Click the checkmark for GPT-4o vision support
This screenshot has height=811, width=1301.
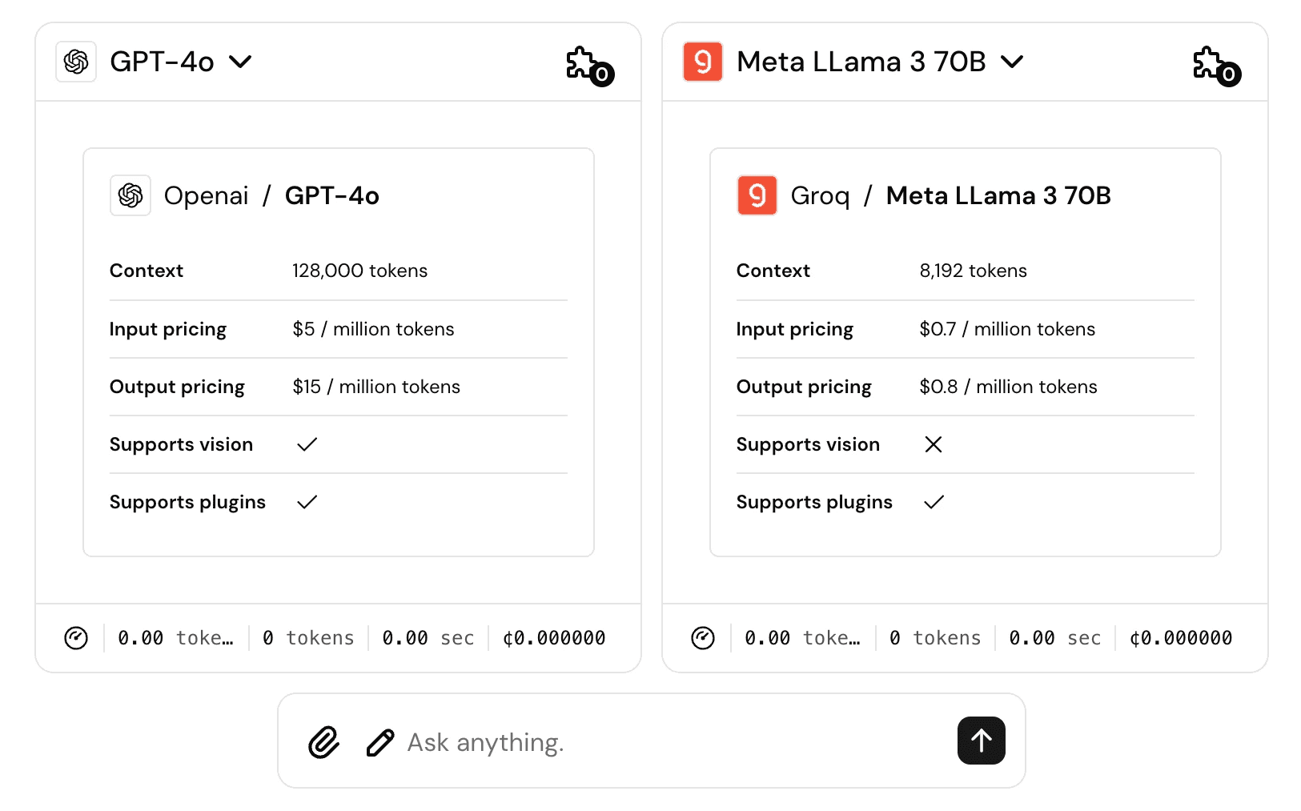pyautogui.click(x=307, y=444)
